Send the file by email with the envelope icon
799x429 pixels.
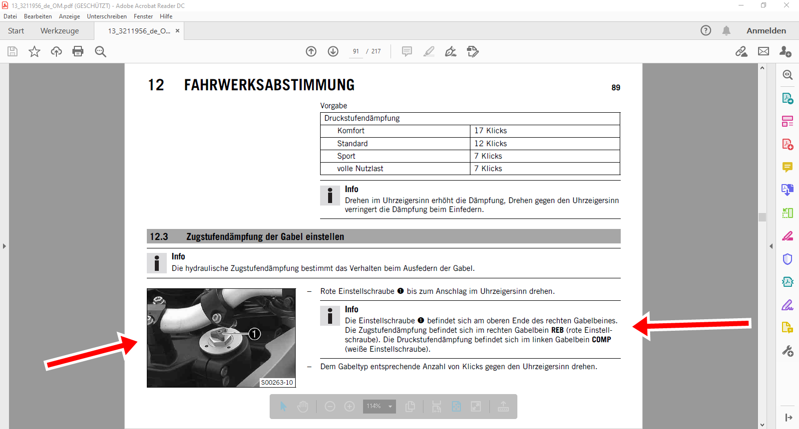pos(764,51)
